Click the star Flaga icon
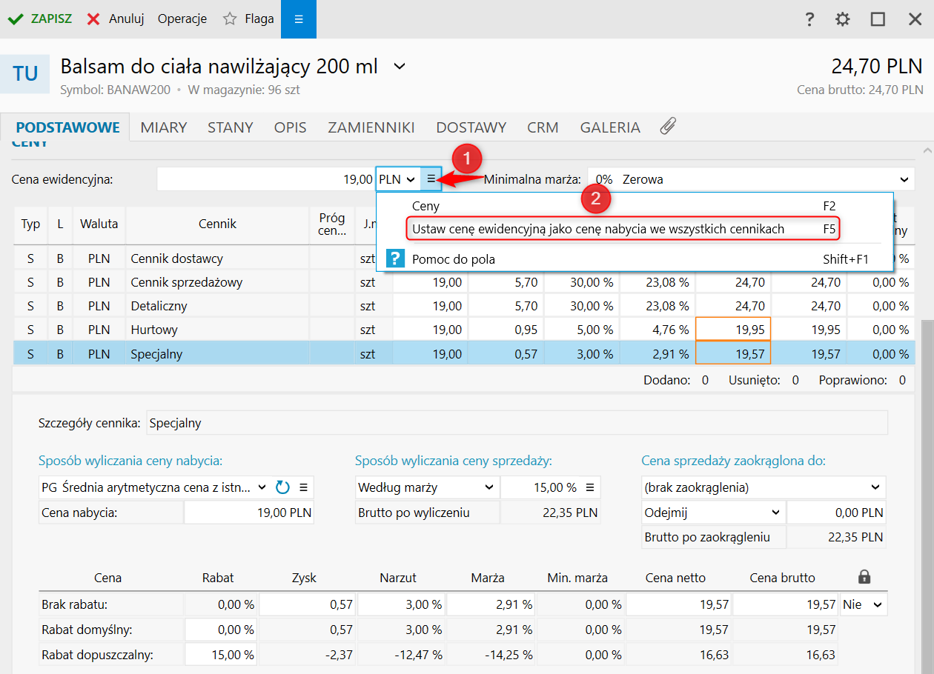 click(230, 19)
